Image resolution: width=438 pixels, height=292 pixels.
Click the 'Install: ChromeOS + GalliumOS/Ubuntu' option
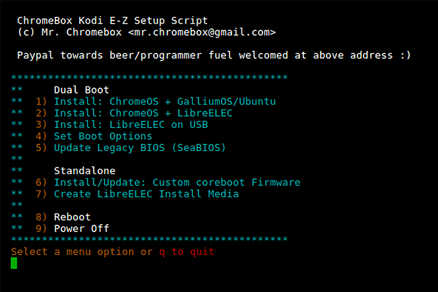click(x=164, y=102)
